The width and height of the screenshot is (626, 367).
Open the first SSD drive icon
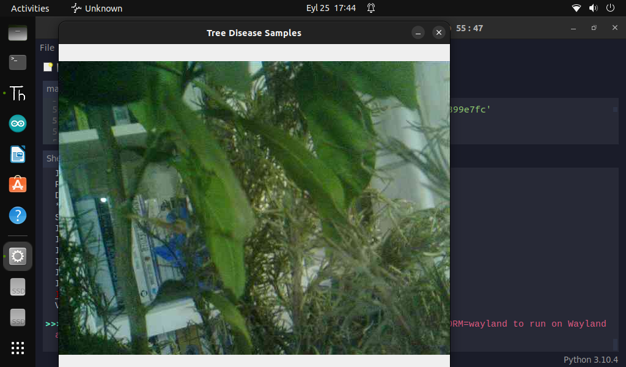pyautogui.click(x=18, y=288)
